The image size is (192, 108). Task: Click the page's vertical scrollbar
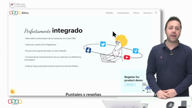pos(159,53)
